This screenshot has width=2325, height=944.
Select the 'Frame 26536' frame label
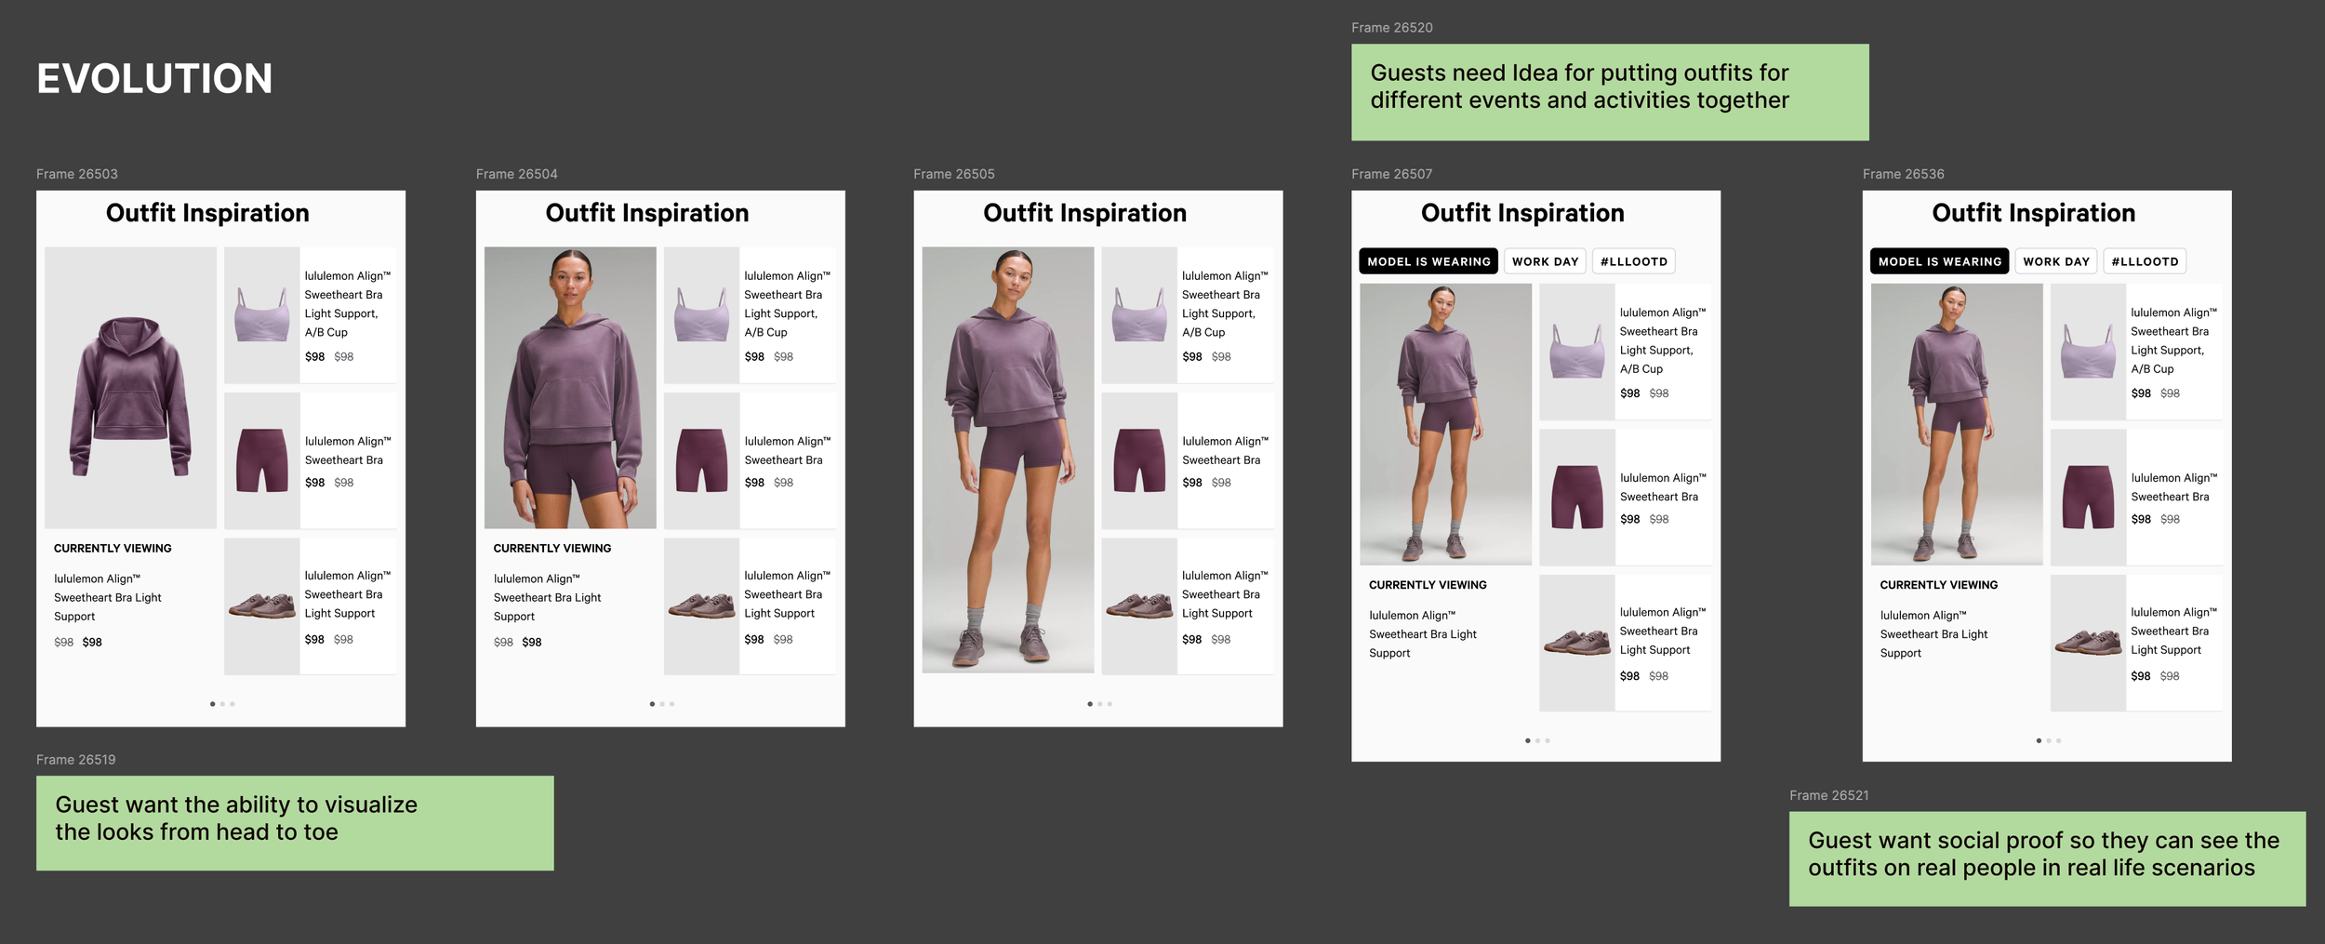[x=1904, y=174]
